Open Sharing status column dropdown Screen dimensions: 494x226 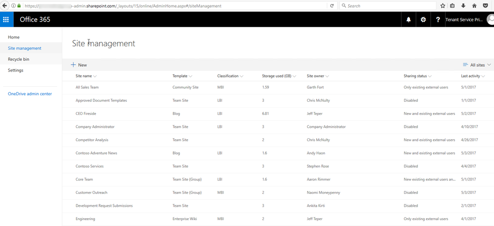430,76
